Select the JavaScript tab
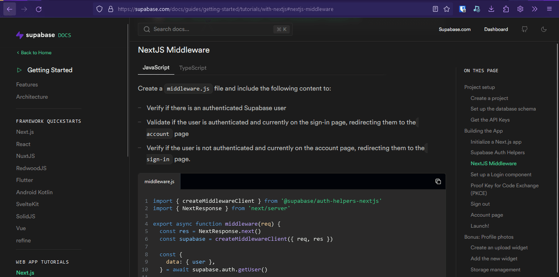559x277 pixels. click(x=156, y=68)
